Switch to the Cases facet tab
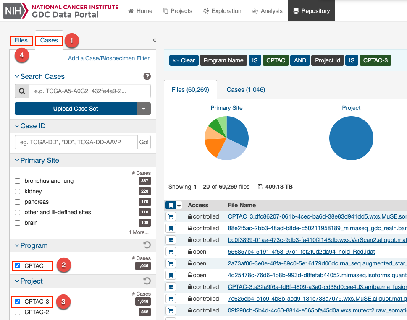Image resolution: width=407 pixels, height=320 pixels. pos(49,40)
